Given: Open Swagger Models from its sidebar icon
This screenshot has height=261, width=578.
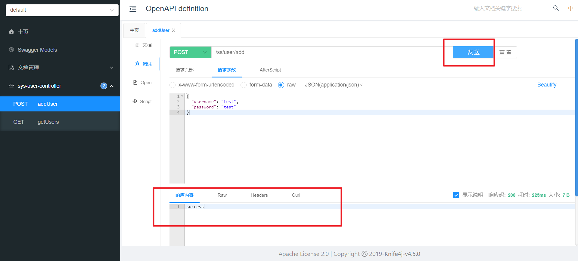Looking at the screenshot, I should click(11, 50).
